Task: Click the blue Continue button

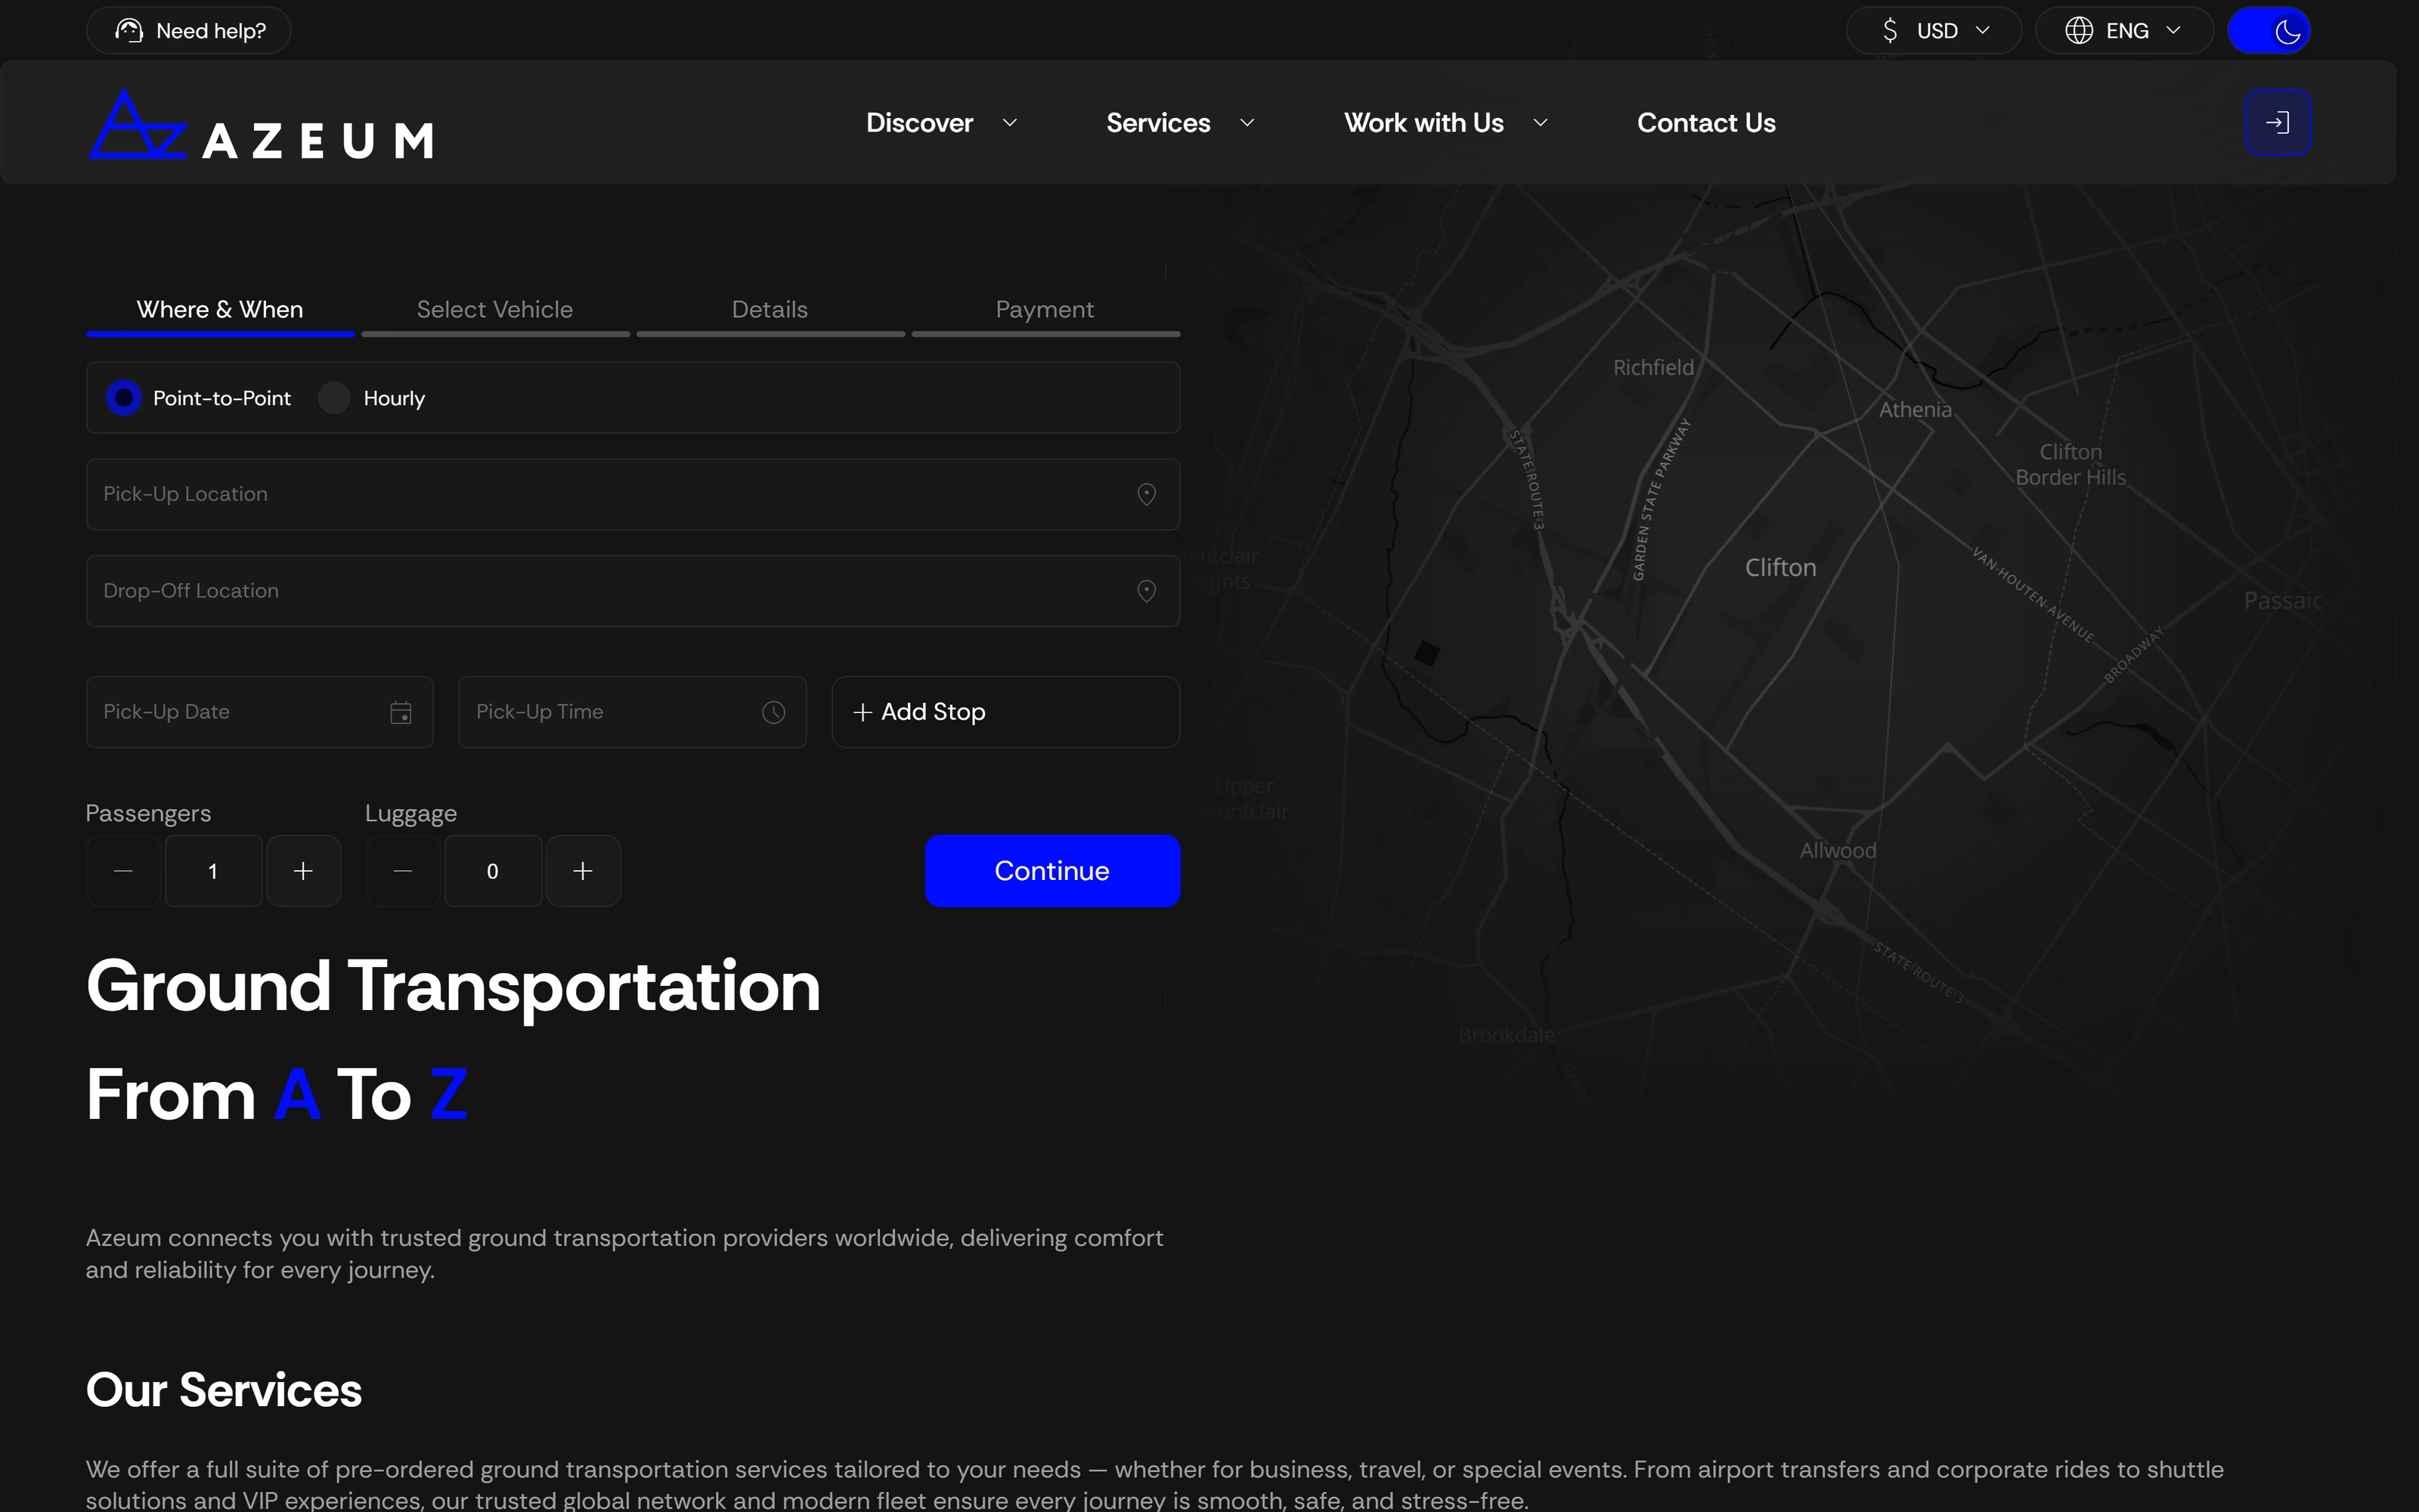Action: 1052,871
